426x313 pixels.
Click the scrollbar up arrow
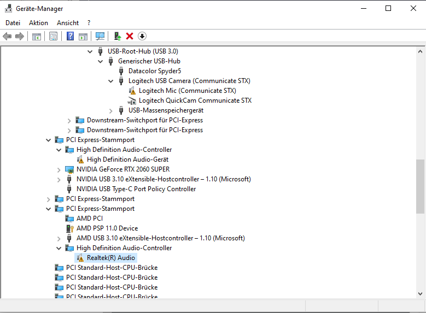(x=420, y=51)
